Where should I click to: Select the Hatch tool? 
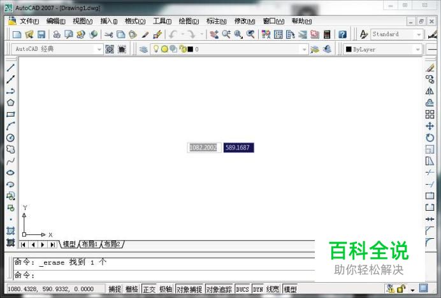(11, 231)
